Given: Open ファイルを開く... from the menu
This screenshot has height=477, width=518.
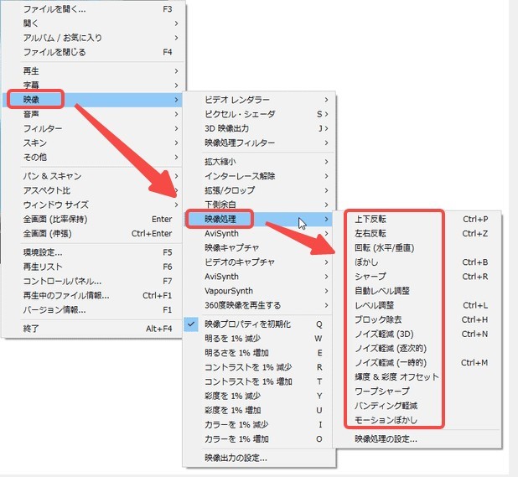Looking at the screenshot, I should (x=92, y=9).
